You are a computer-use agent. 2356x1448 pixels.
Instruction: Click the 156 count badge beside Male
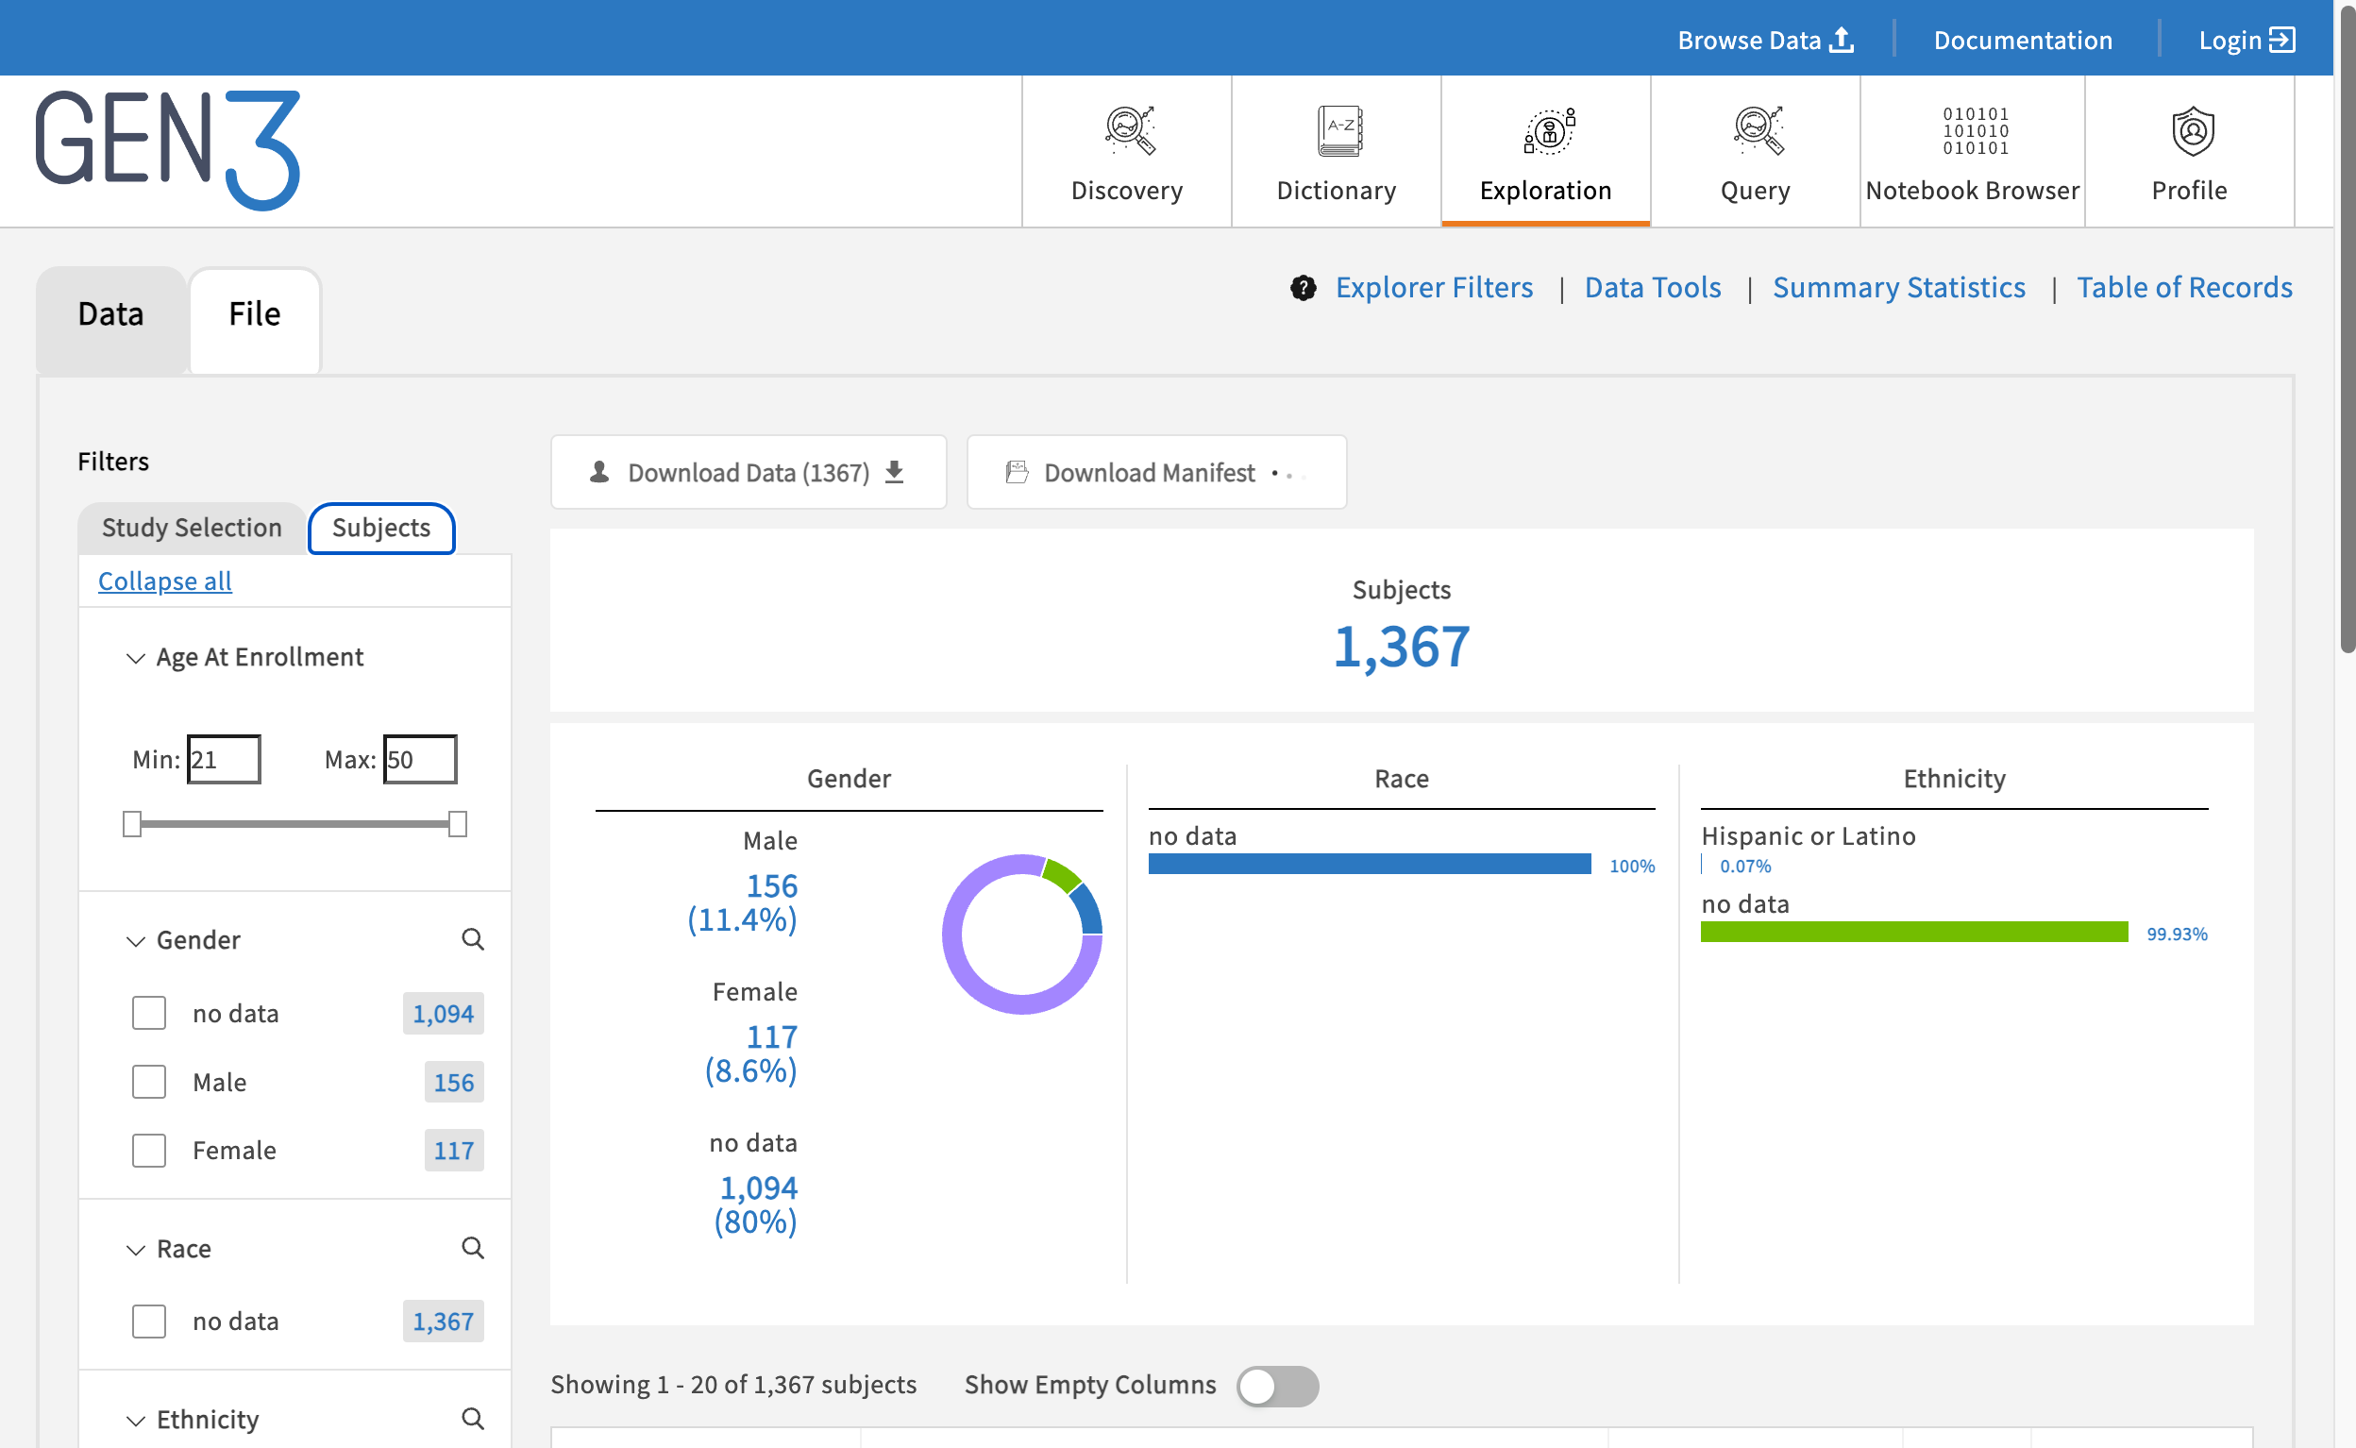[x=454, y=1082]
